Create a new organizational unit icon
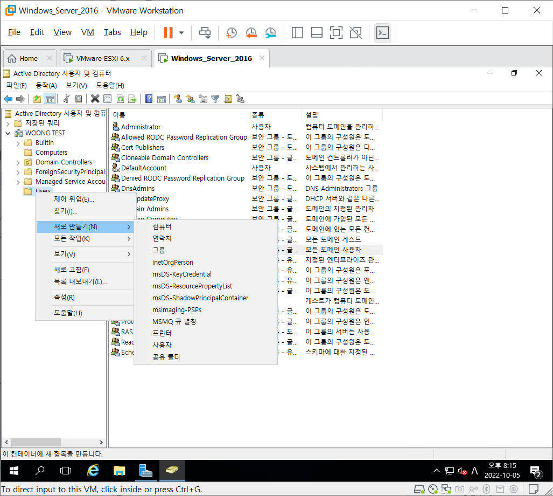 [x=203, y=99]
